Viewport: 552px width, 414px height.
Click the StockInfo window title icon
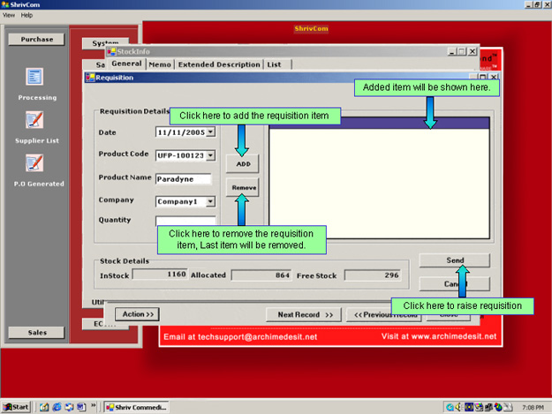click(112, 52)
